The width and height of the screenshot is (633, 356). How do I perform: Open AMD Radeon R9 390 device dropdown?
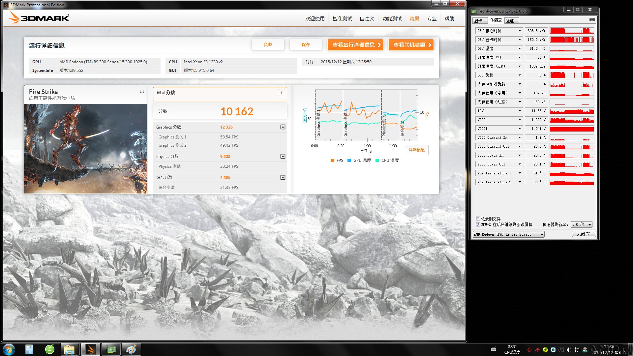tap(509, 234)
